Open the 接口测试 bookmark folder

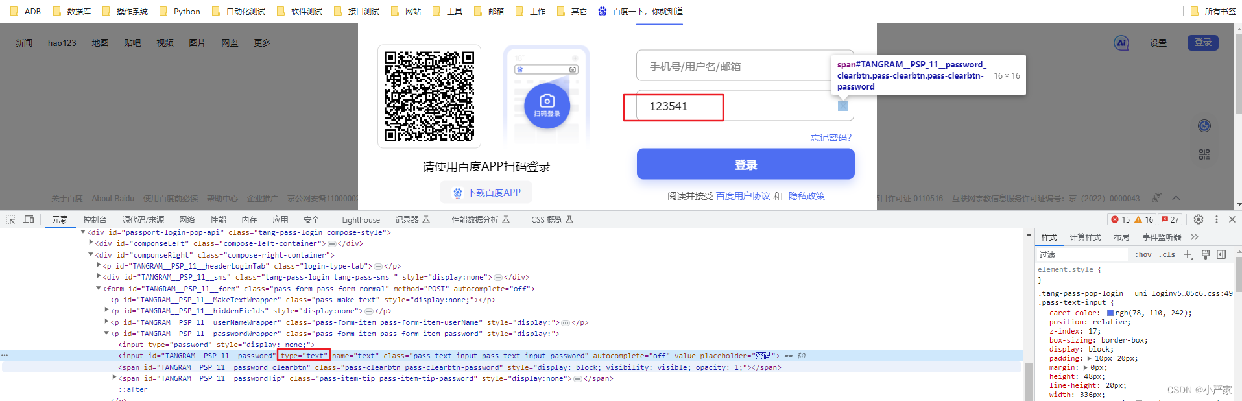tap(356, 11)
